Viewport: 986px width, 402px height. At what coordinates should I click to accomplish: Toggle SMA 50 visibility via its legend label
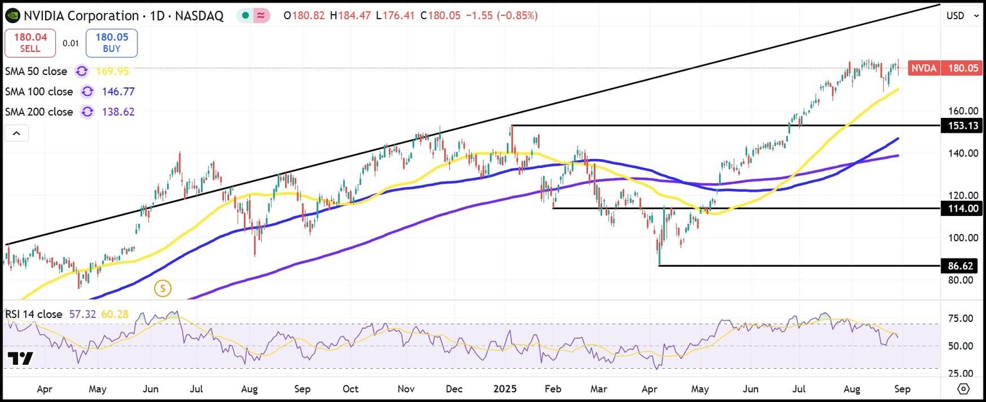36,71
